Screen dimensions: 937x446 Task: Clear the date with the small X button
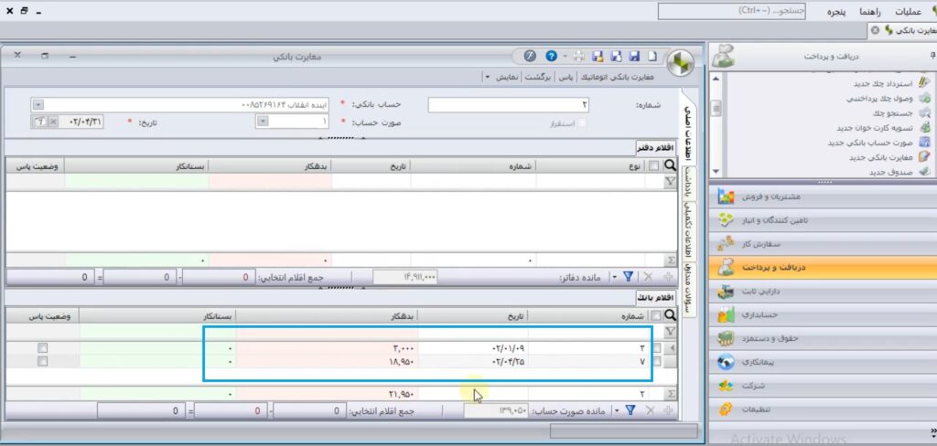click(52, 122)
